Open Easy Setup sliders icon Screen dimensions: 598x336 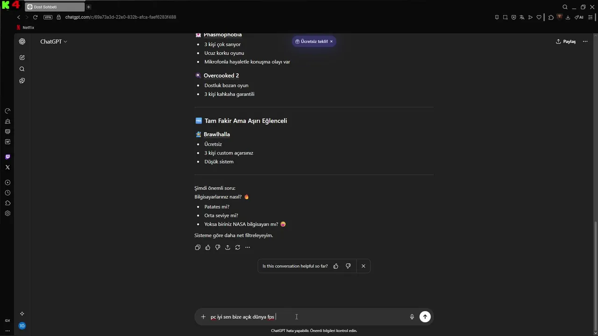591,17
